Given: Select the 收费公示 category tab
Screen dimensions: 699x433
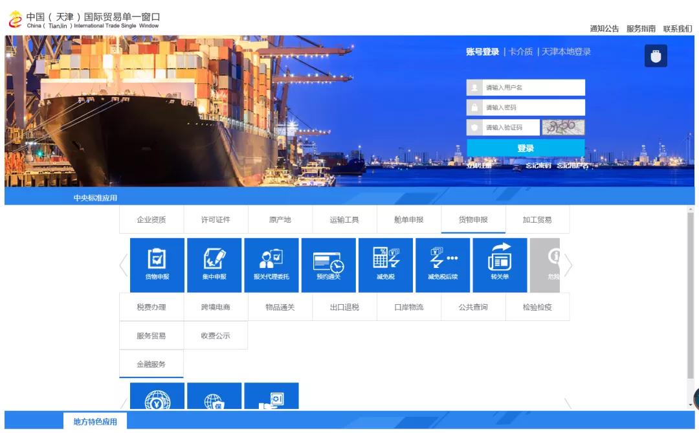Looking at the screenshot, I should pyautogui.click(x=216, y=335).
